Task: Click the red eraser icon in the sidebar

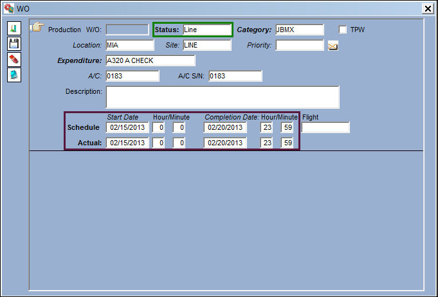Action: (x=14, y=59)
